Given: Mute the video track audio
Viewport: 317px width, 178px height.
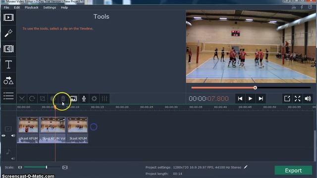Looking at the screenshot, I should [13, 135].
